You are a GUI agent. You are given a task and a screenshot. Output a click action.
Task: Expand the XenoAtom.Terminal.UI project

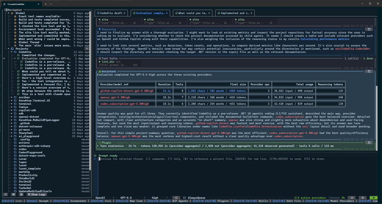pos(11,100)
